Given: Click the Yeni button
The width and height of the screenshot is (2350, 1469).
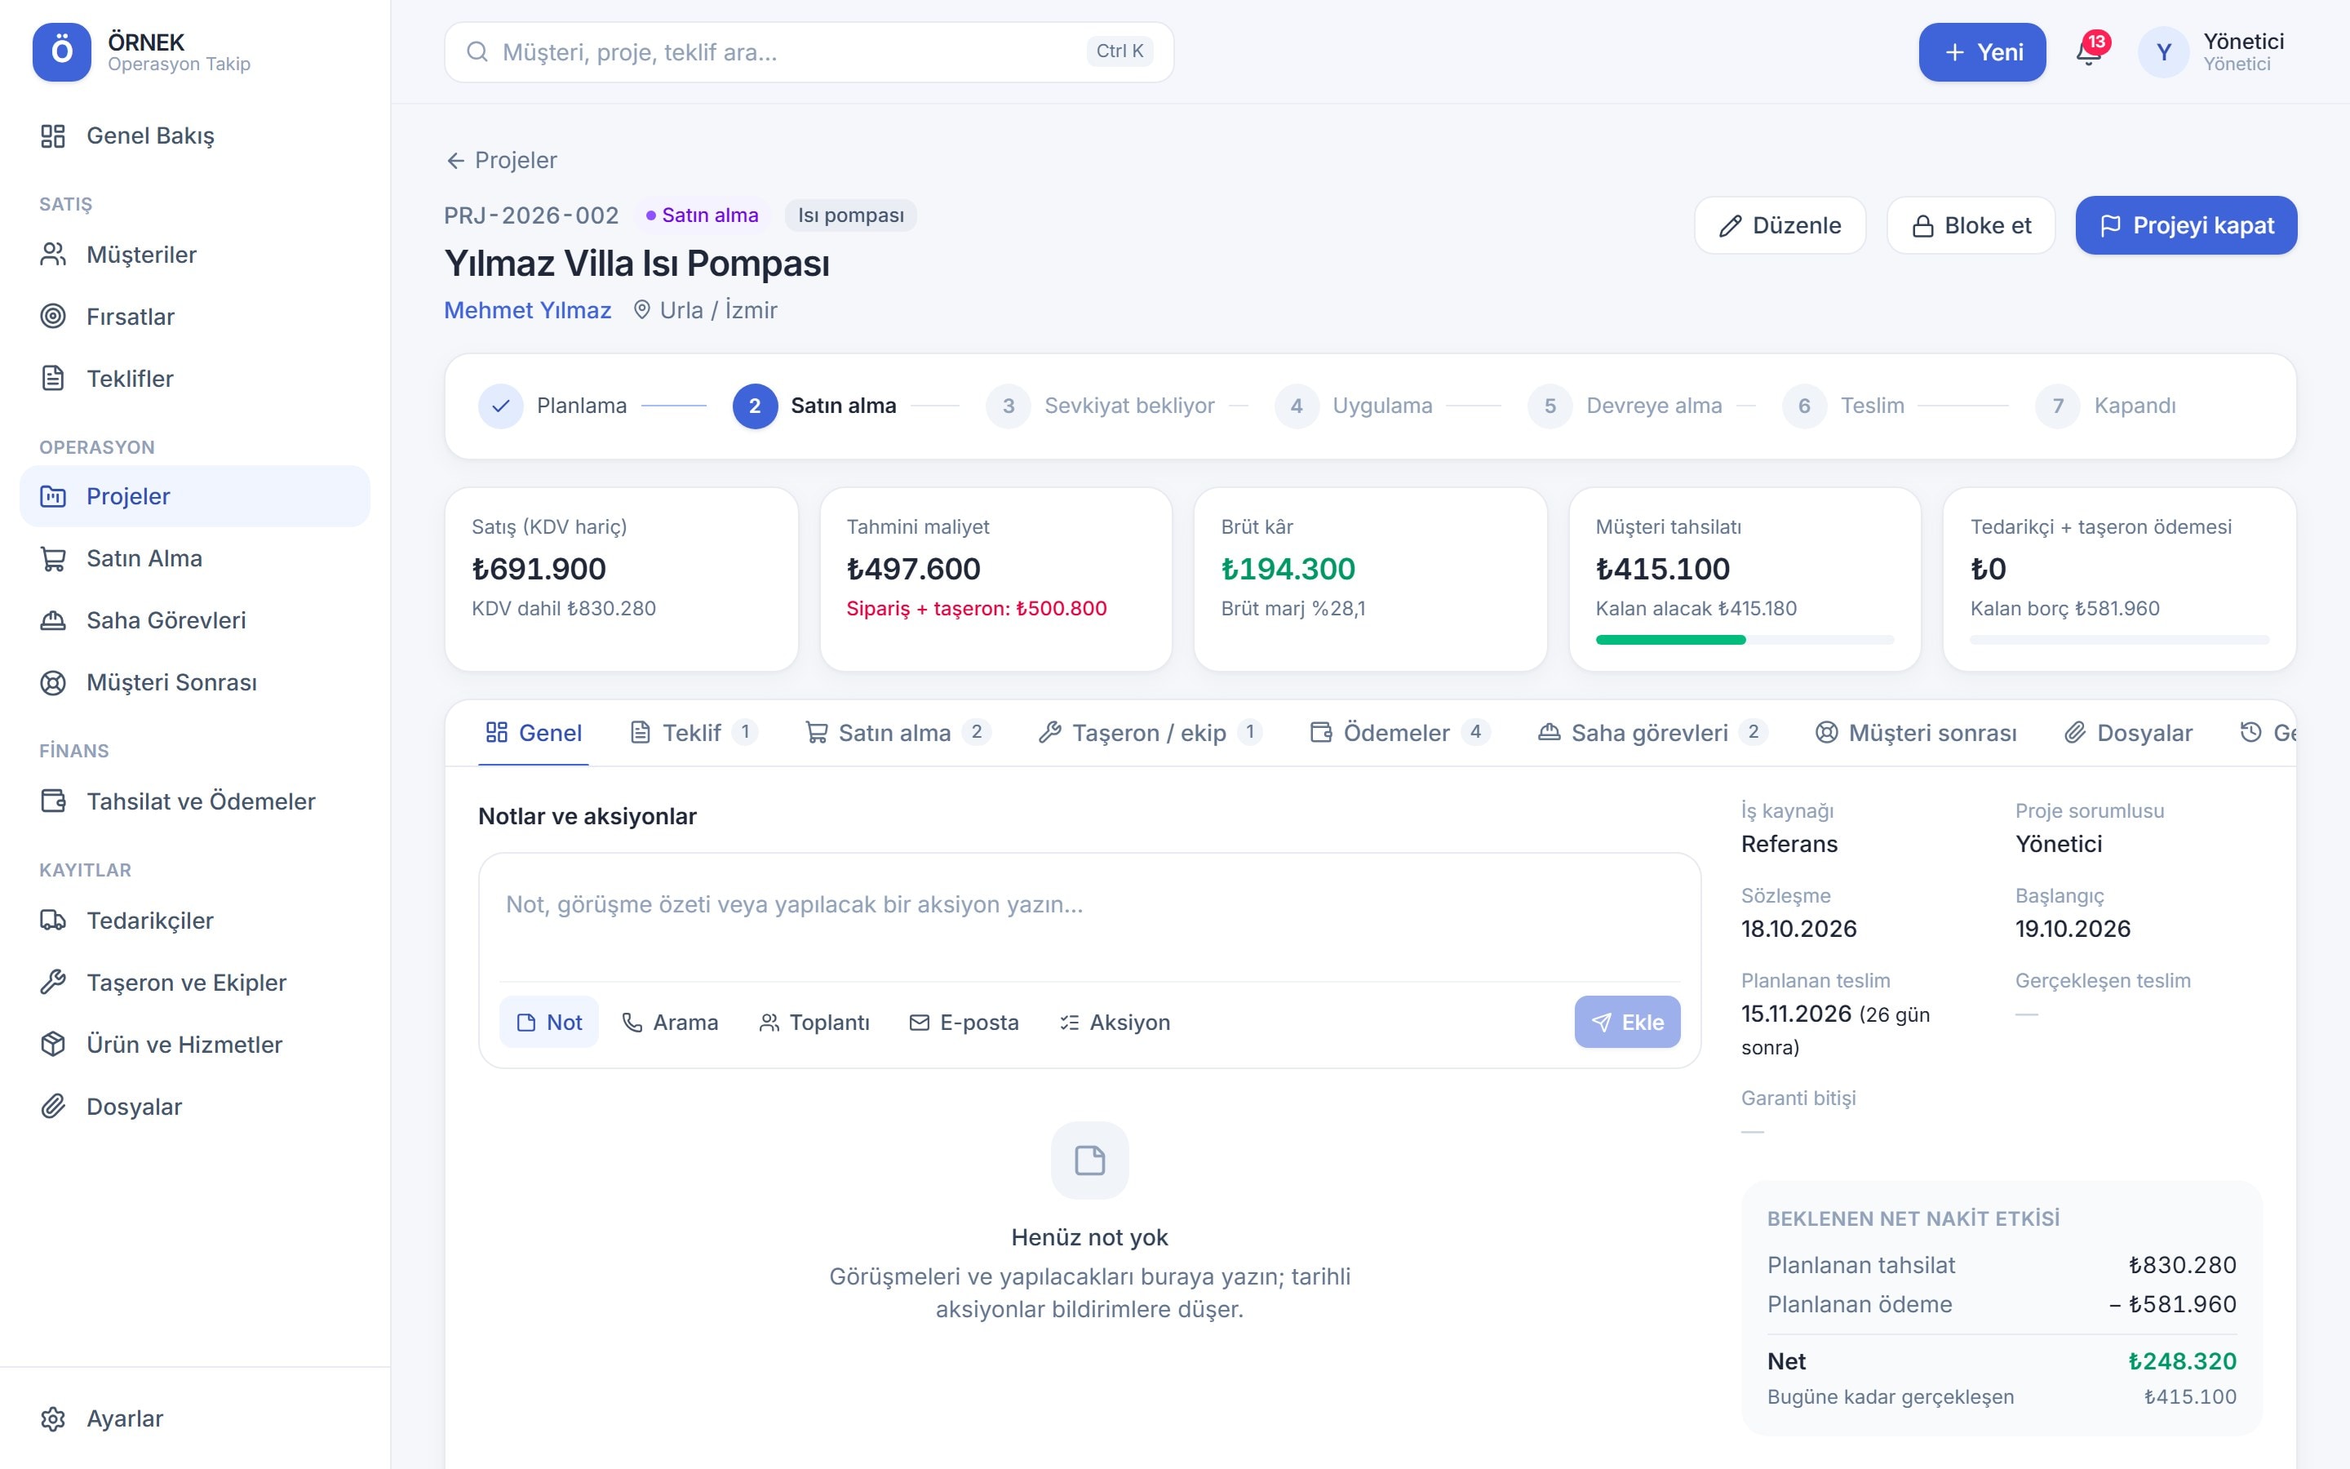Looking at the screenshot, I should pos(1982,52).
